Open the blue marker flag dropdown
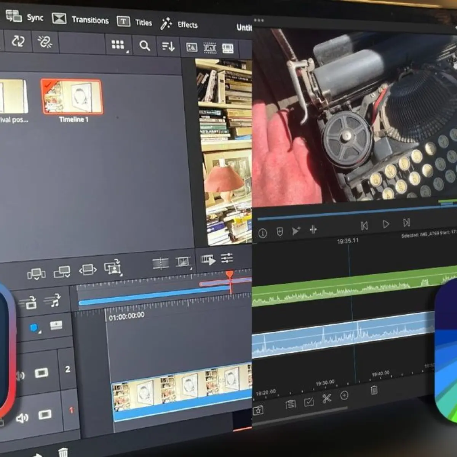The width and height of the screenshot is (457, 457). point(35,328)
